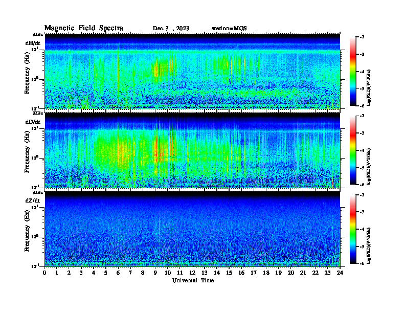405x313 pixels.
Task: Click the dZ/dt spectrogram plot area
Action: [192, 229]
